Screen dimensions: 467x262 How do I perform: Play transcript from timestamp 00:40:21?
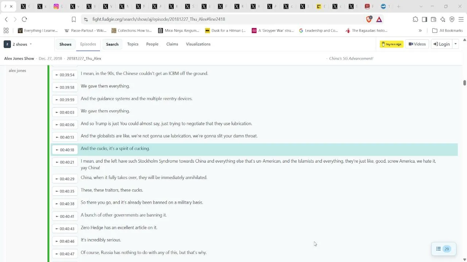click(x=65, y=162)
